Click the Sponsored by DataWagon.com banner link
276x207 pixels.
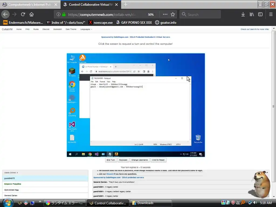pyautogui.click(x=136, y=37)
